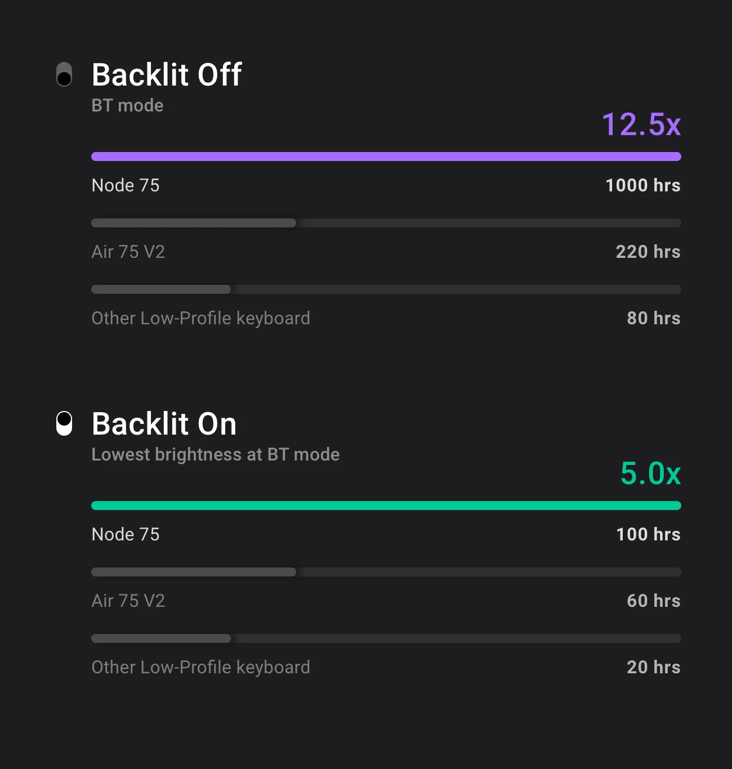
Task: Click the green Node 75 progress bar
Action: tap(386, 506)
